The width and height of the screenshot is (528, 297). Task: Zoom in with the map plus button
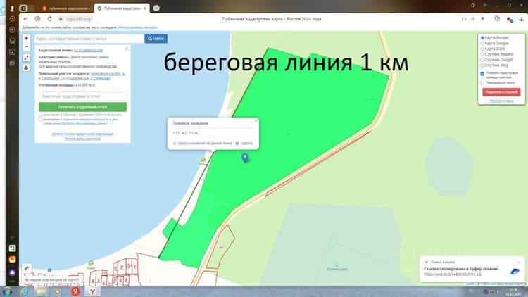(x=26, y=39)
